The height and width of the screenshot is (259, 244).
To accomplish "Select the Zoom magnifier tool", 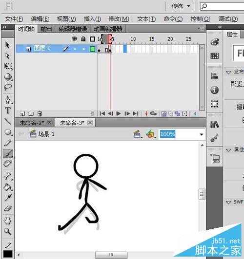I will click(x=8, y=231).
